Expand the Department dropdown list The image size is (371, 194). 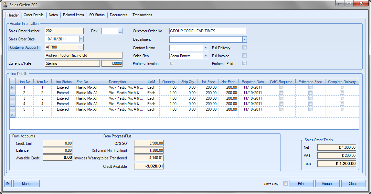tap(244, 39)
